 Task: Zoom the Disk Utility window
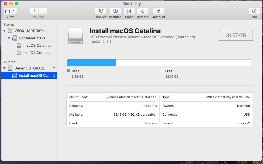[17, 4]
